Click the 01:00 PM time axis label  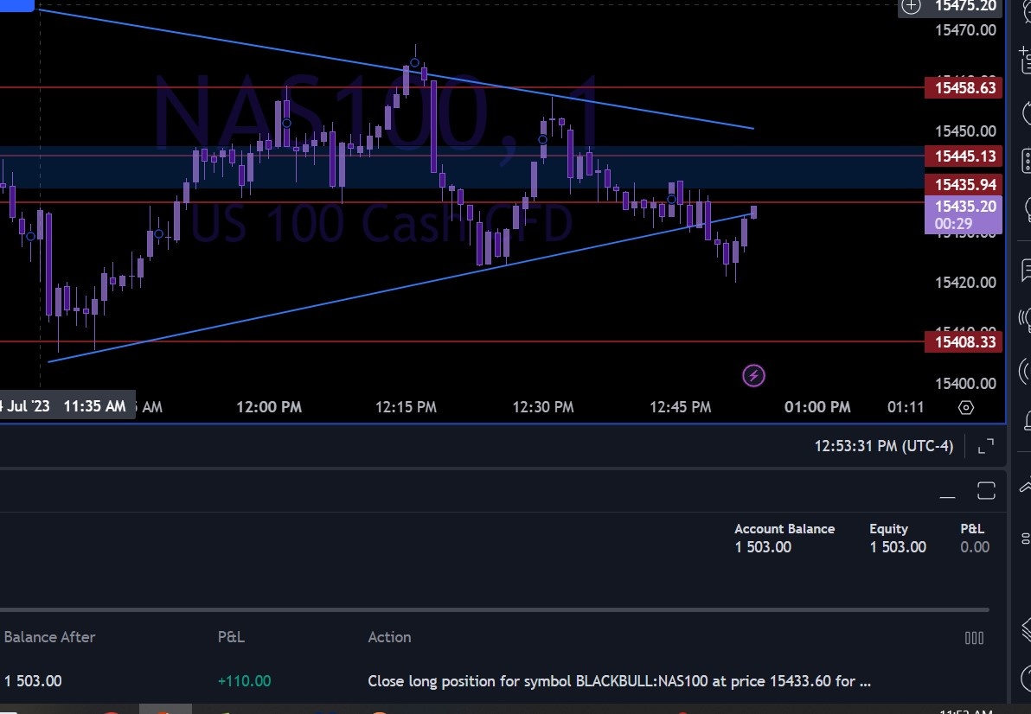(817, 407)
